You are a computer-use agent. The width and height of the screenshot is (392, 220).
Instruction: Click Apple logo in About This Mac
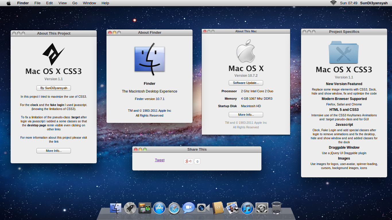(x=246, y=51)
